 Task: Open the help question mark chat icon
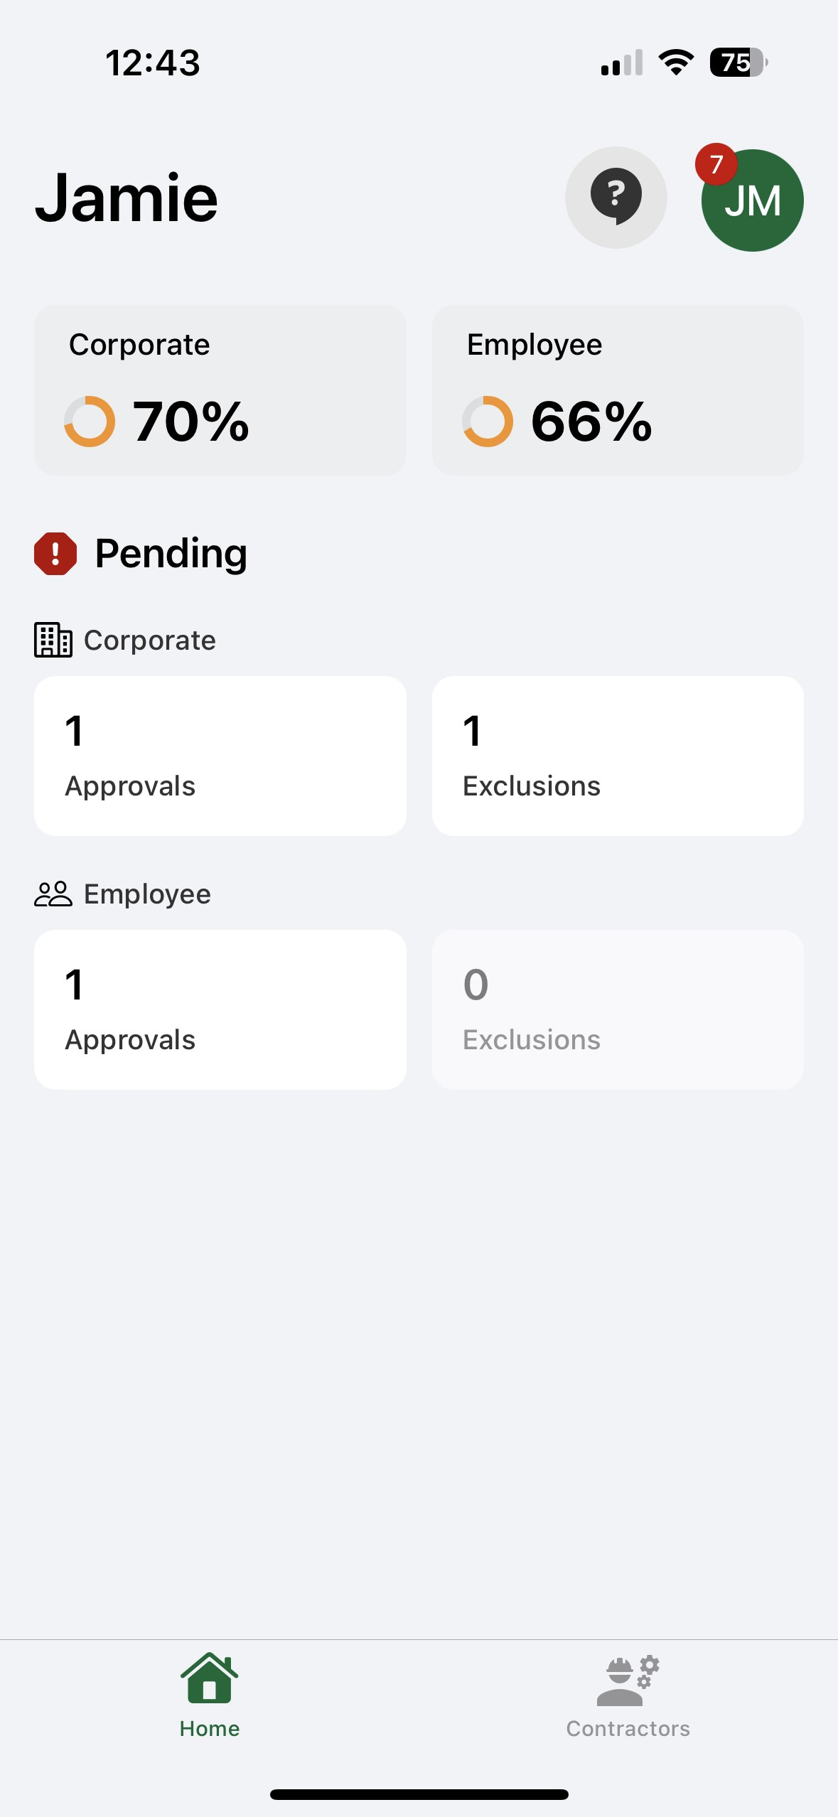tap(616, 197)
